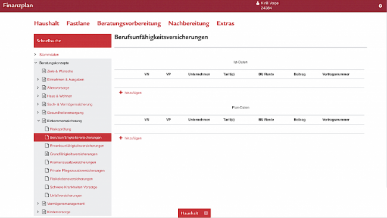Click the BU Rente column header in Ist-Daten

266,74
